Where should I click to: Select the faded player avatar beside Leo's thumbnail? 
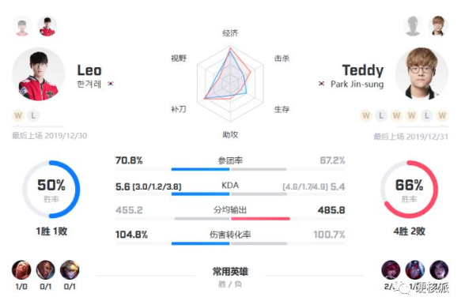(22, 26)
